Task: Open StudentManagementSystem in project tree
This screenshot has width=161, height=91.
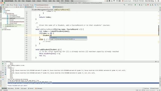Action: tap(17, 22)
